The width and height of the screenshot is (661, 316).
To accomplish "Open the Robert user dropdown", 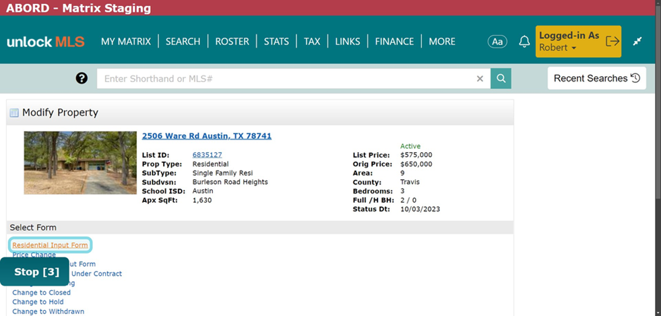I will tap(557, 48).
